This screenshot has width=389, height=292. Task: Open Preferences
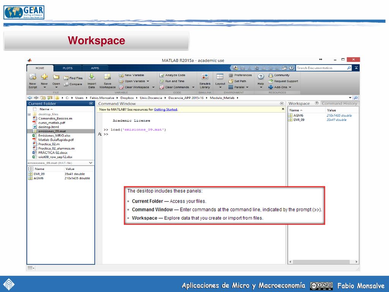tap(240, 75)
